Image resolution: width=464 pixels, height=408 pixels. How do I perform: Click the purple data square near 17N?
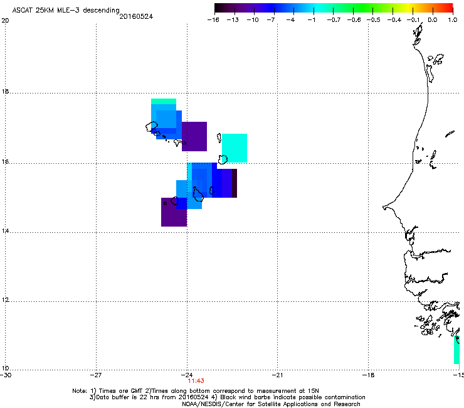point(194,136)
